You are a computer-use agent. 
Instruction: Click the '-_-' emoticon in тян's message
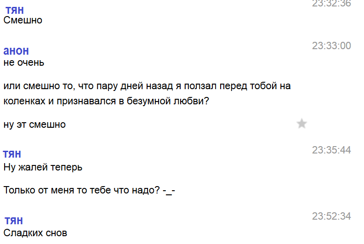click(169, 190)
